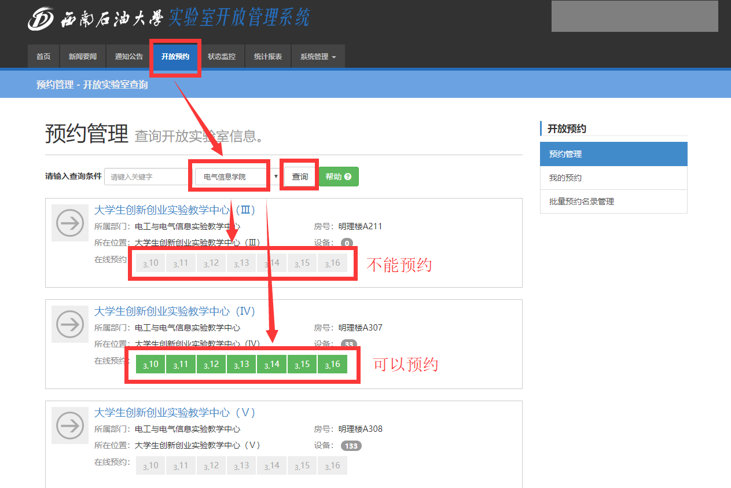Click dropdown arrow next to college selector
731x488 pixels.
(x=276, y=176)
